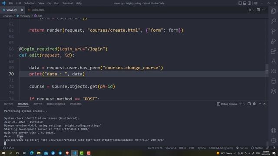278x156 pixels.
Task: Click the Prettier status bar item
Action: 257,148
